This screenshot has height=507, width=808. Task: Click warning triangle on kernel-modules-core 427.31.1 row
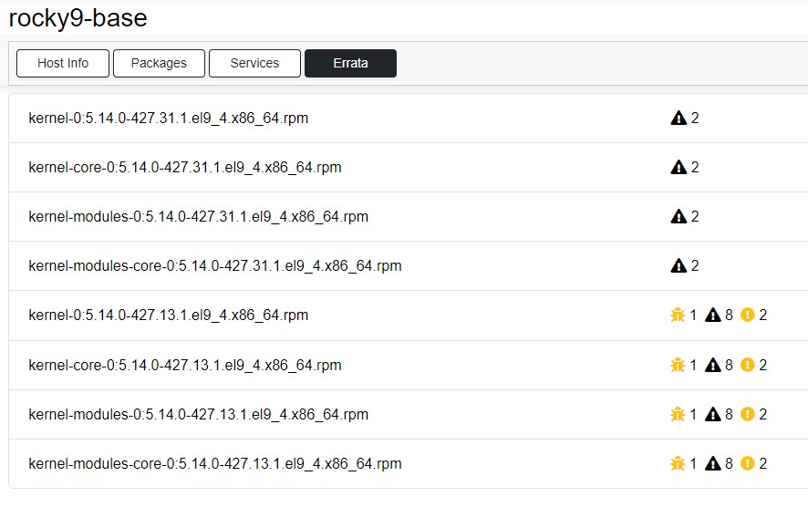pos(679,266)
